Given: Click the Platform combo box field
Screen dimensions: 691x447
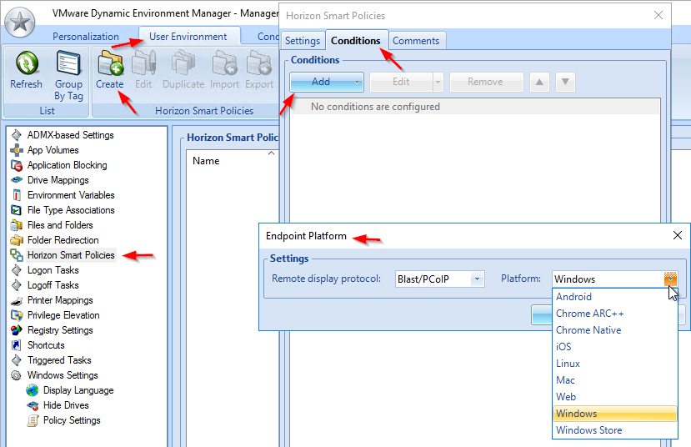Looking at the screenshot, I should 615,279.
